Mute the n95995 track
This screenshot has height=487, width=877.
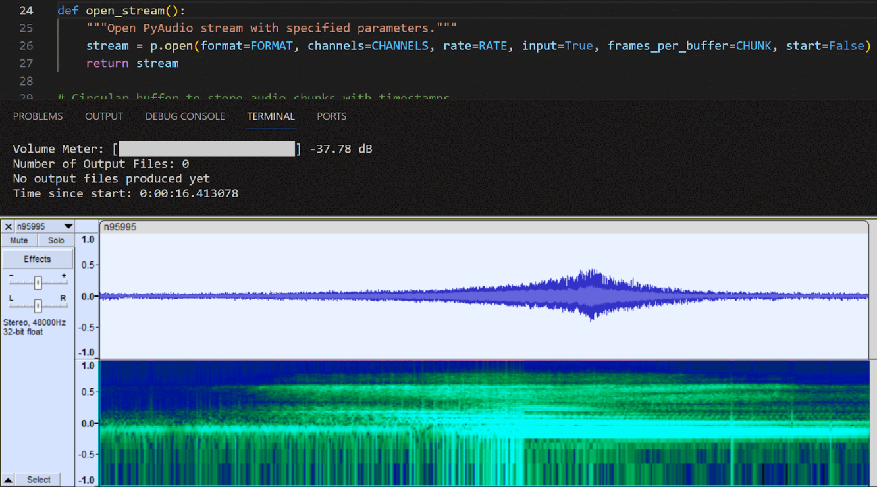tap(19, 241)
